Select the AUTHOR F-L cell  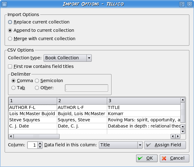point(33,107)
